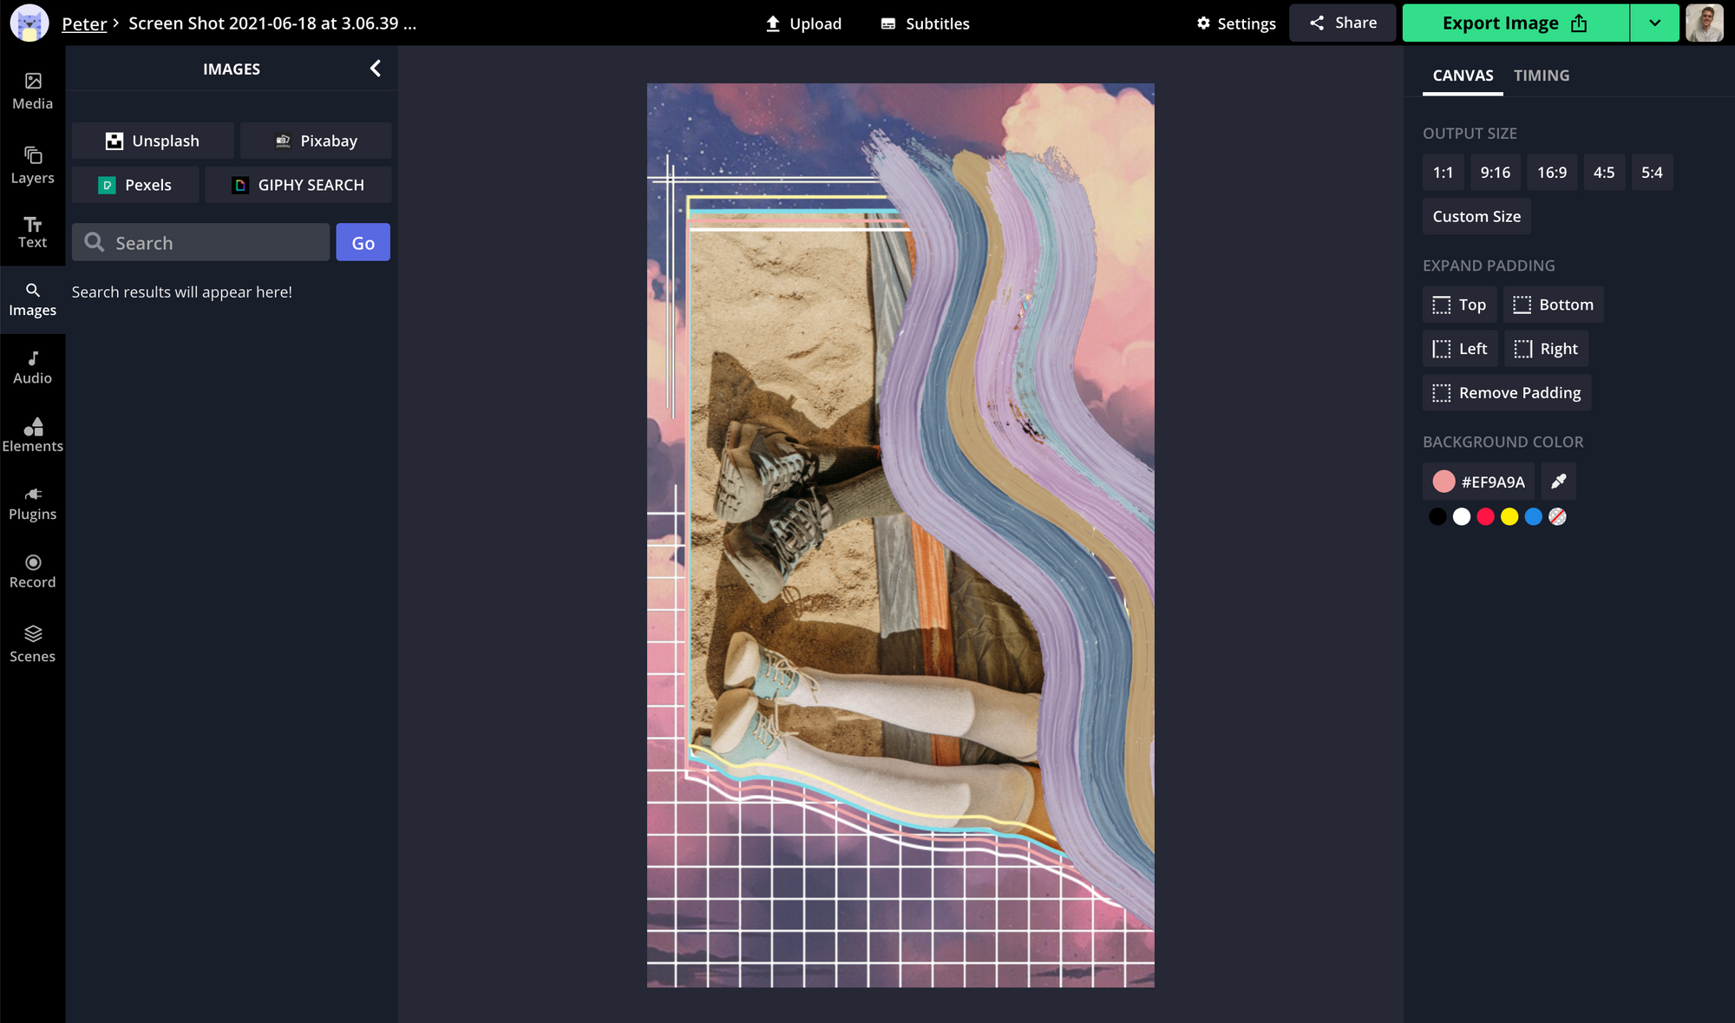Open the Layers sidebar panel

point(32,165)
